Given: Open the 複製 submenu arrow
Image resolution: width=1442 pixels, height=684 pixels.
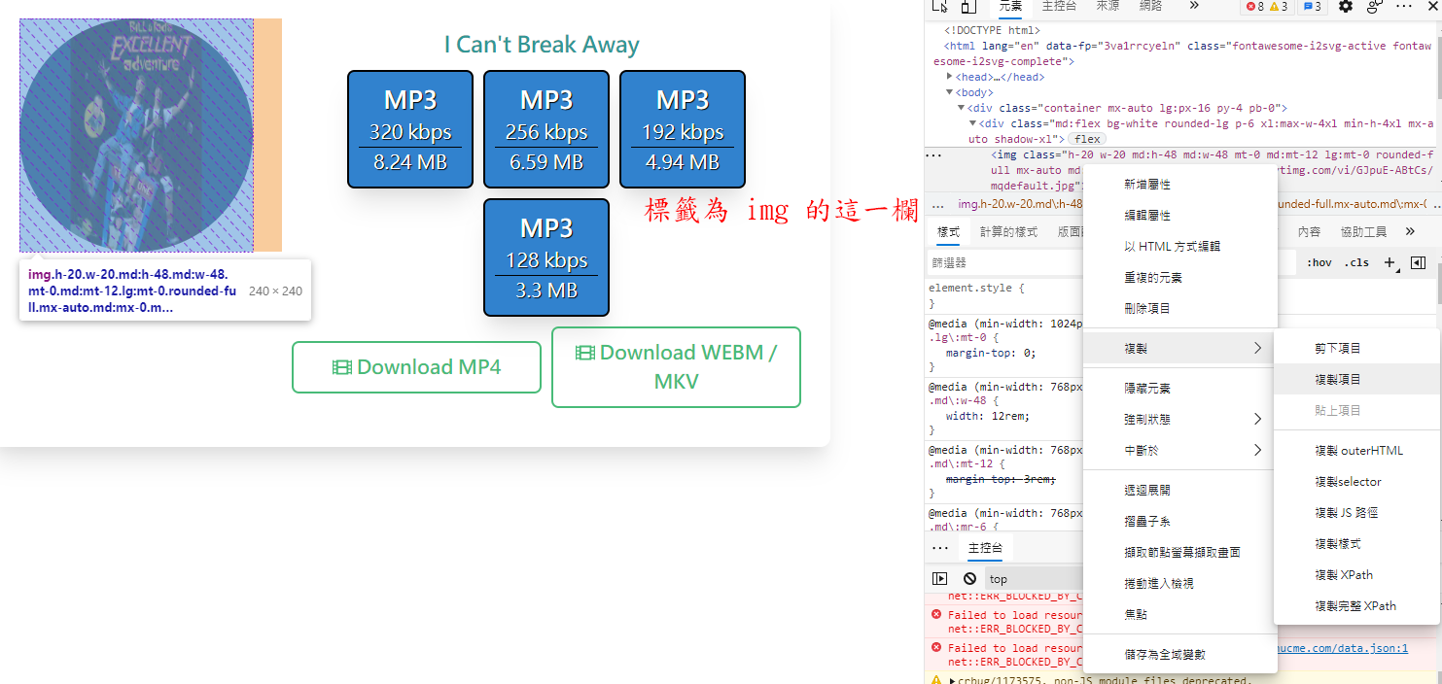Looking at the screenshot, I should pos(1257,348).
